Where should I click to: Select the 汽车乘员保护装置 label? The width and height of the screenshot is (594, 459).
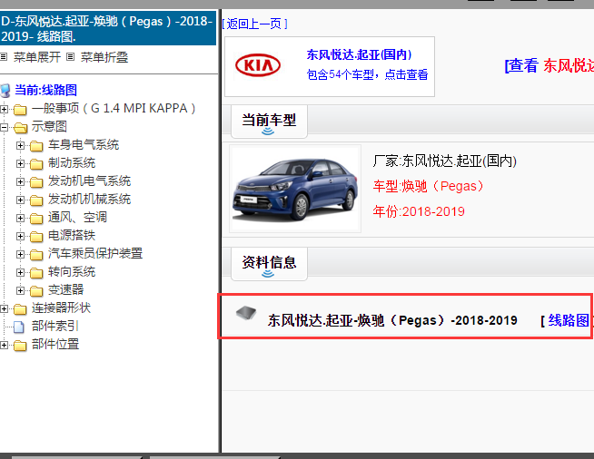point(95,254)
